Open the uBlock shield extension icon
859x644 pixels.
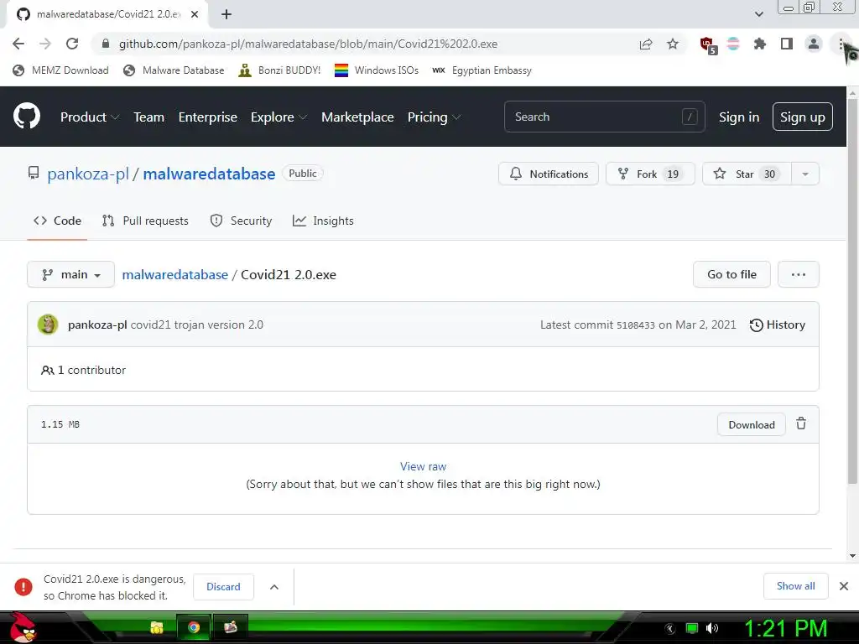[x=708, y=45]
